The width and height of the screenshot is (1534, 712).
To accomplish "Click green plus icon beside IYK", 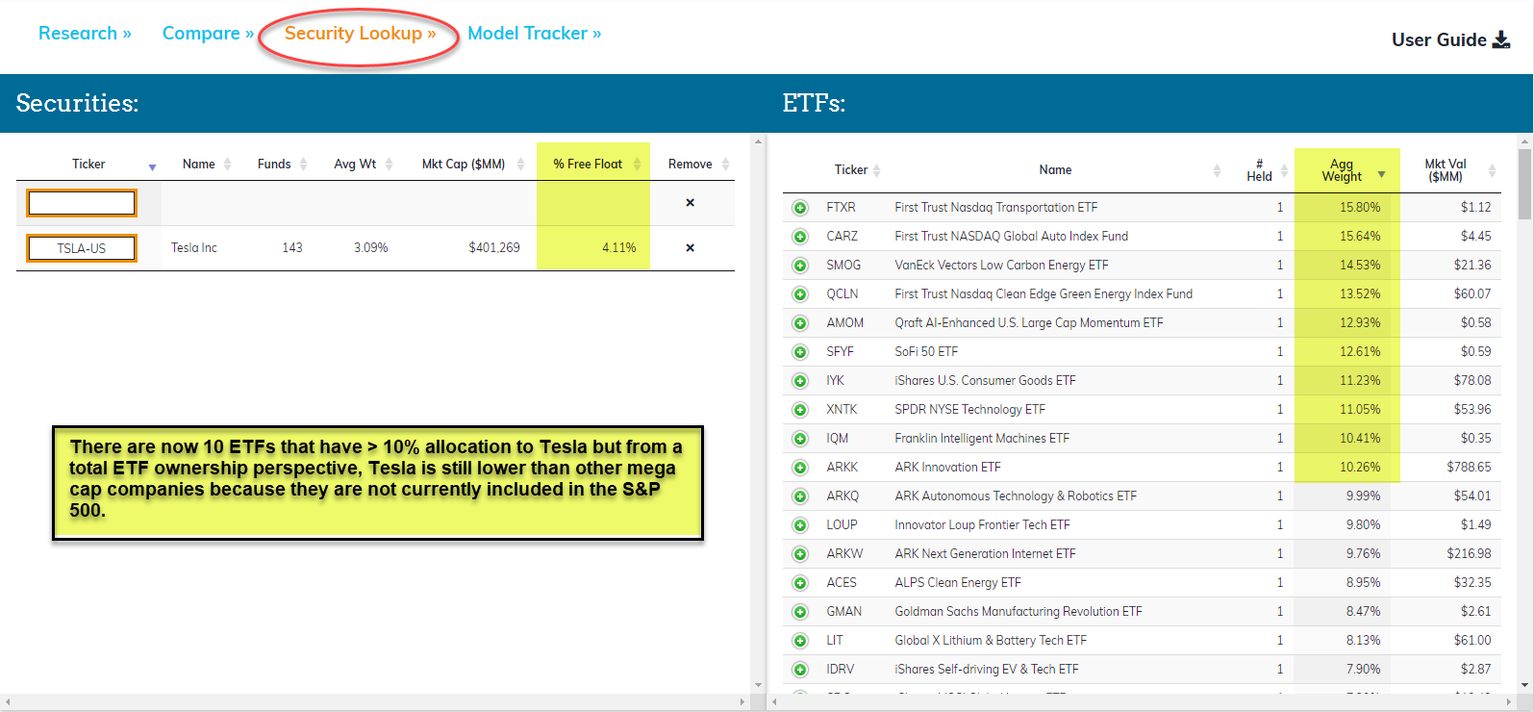I will tap(799, 381).
